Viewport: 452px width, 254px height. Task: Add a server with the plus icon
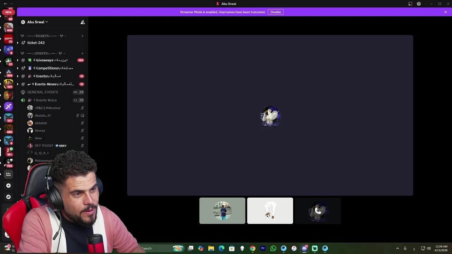pyautogui.click(x=8, y=186)
